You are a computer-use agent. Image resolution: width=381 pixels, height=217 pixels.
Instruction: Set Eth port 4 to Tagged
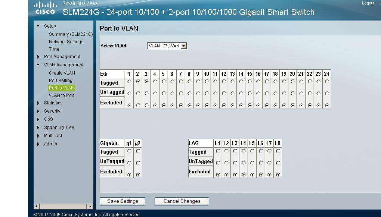tap(155, 82)
